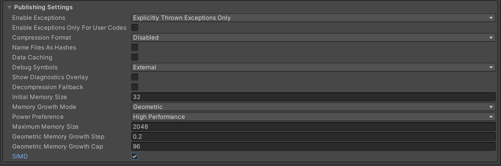Enable Name Files As Hashes checkbox
The image size is (501, 166).
click(135, 48)
